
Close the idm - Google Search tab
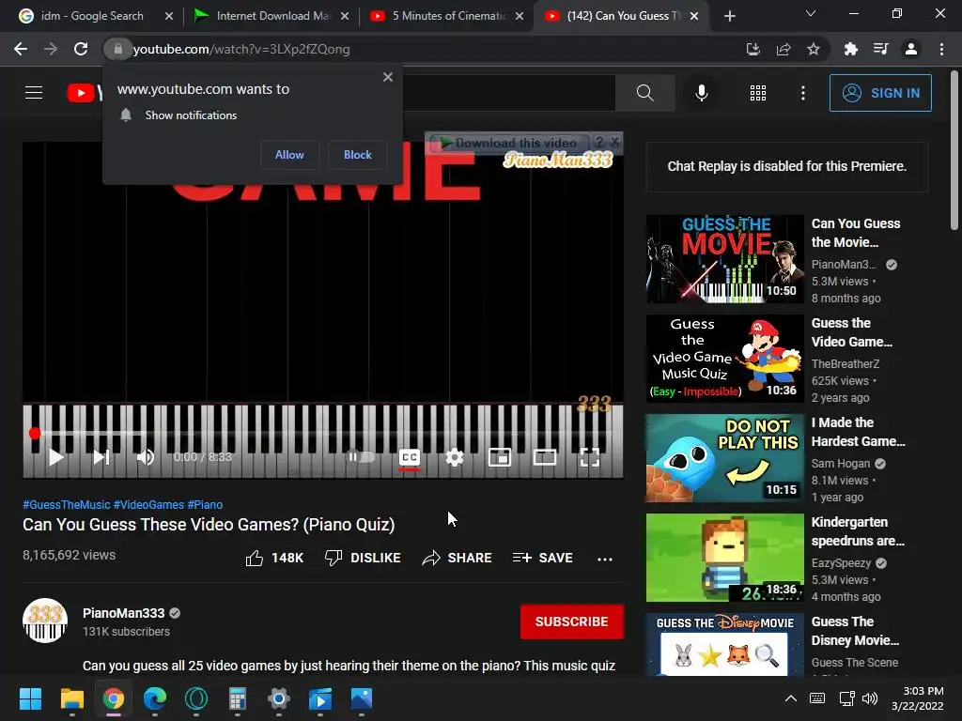pos(169,16)
